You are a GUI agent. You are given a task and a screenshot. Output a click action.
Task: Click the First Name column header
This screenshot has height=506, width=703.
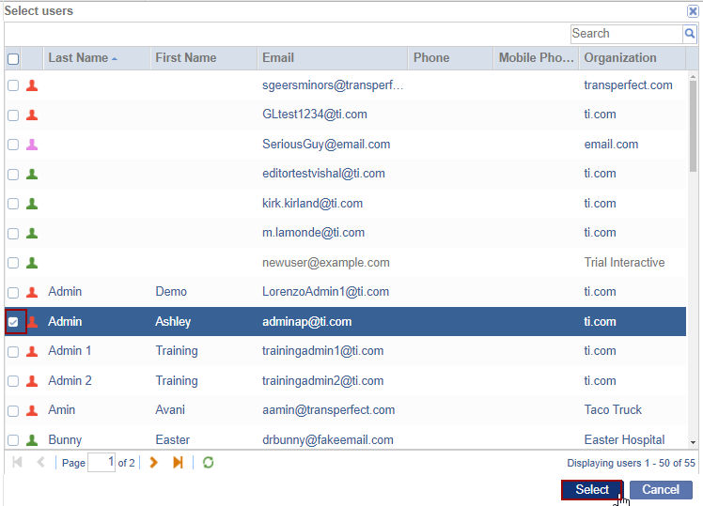(186, 58)
